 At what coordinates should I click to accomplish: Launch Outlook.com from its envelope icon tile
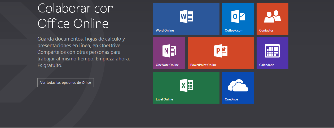(238, 19)
